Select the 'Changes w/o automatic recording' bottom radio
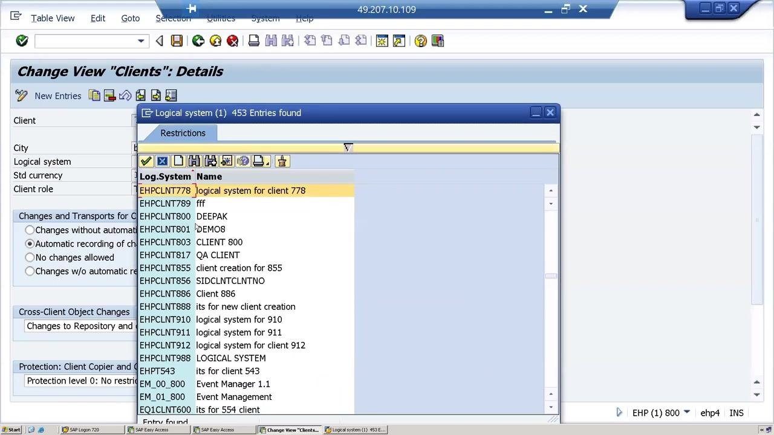Screen dimensions: 774x435 tap(30, 271)
